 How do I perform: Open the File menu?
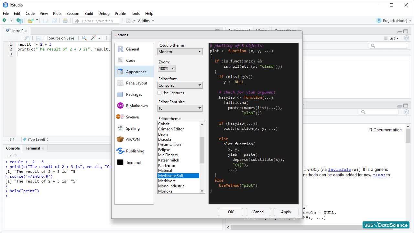pos(6,14)
